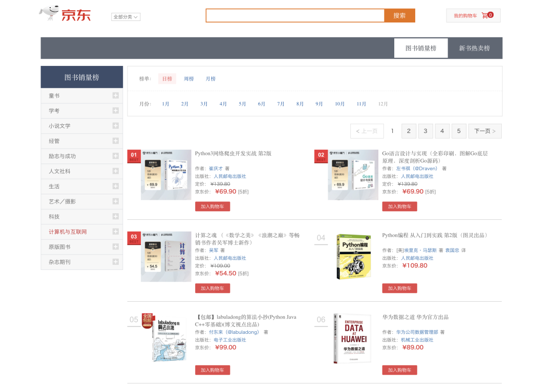
Task: Focus the search input box
Action: [295, 15]
